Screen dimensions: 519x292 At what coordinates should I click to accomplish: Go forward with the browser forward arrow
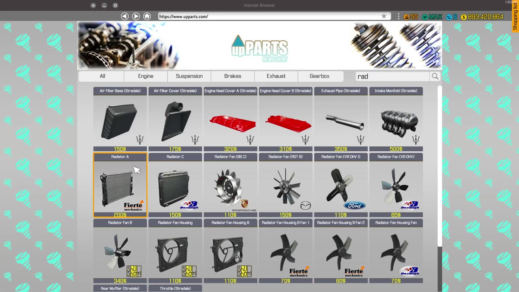point(136,16)
